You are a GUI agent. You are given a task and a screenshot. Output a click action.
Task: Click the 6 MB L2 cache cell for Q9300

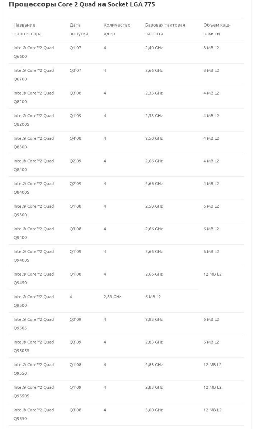pos(211,206)
